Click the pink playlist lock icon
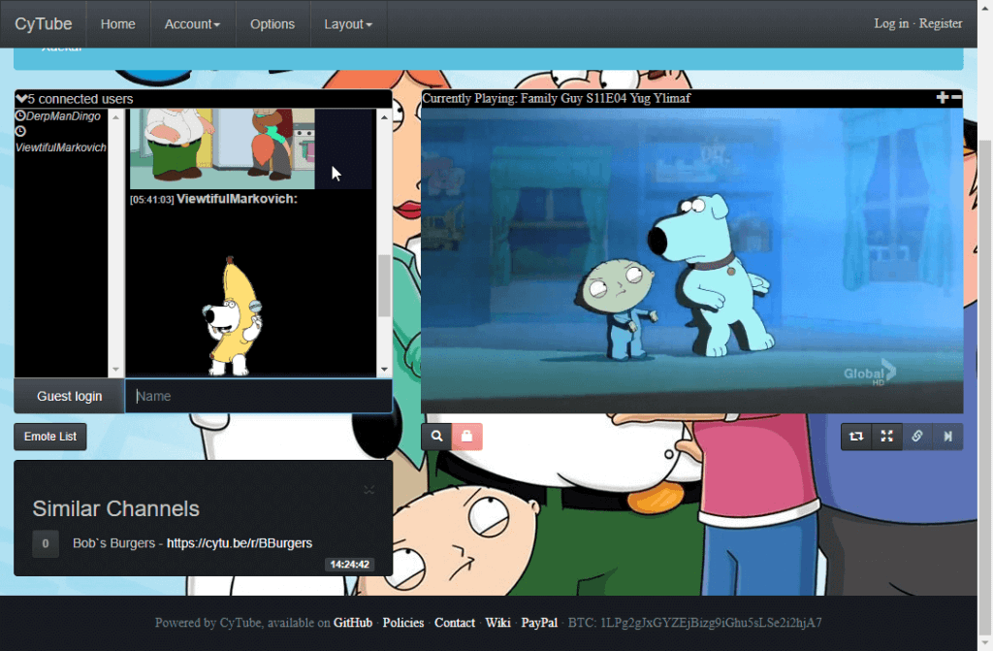 click(x=467, y=437)
